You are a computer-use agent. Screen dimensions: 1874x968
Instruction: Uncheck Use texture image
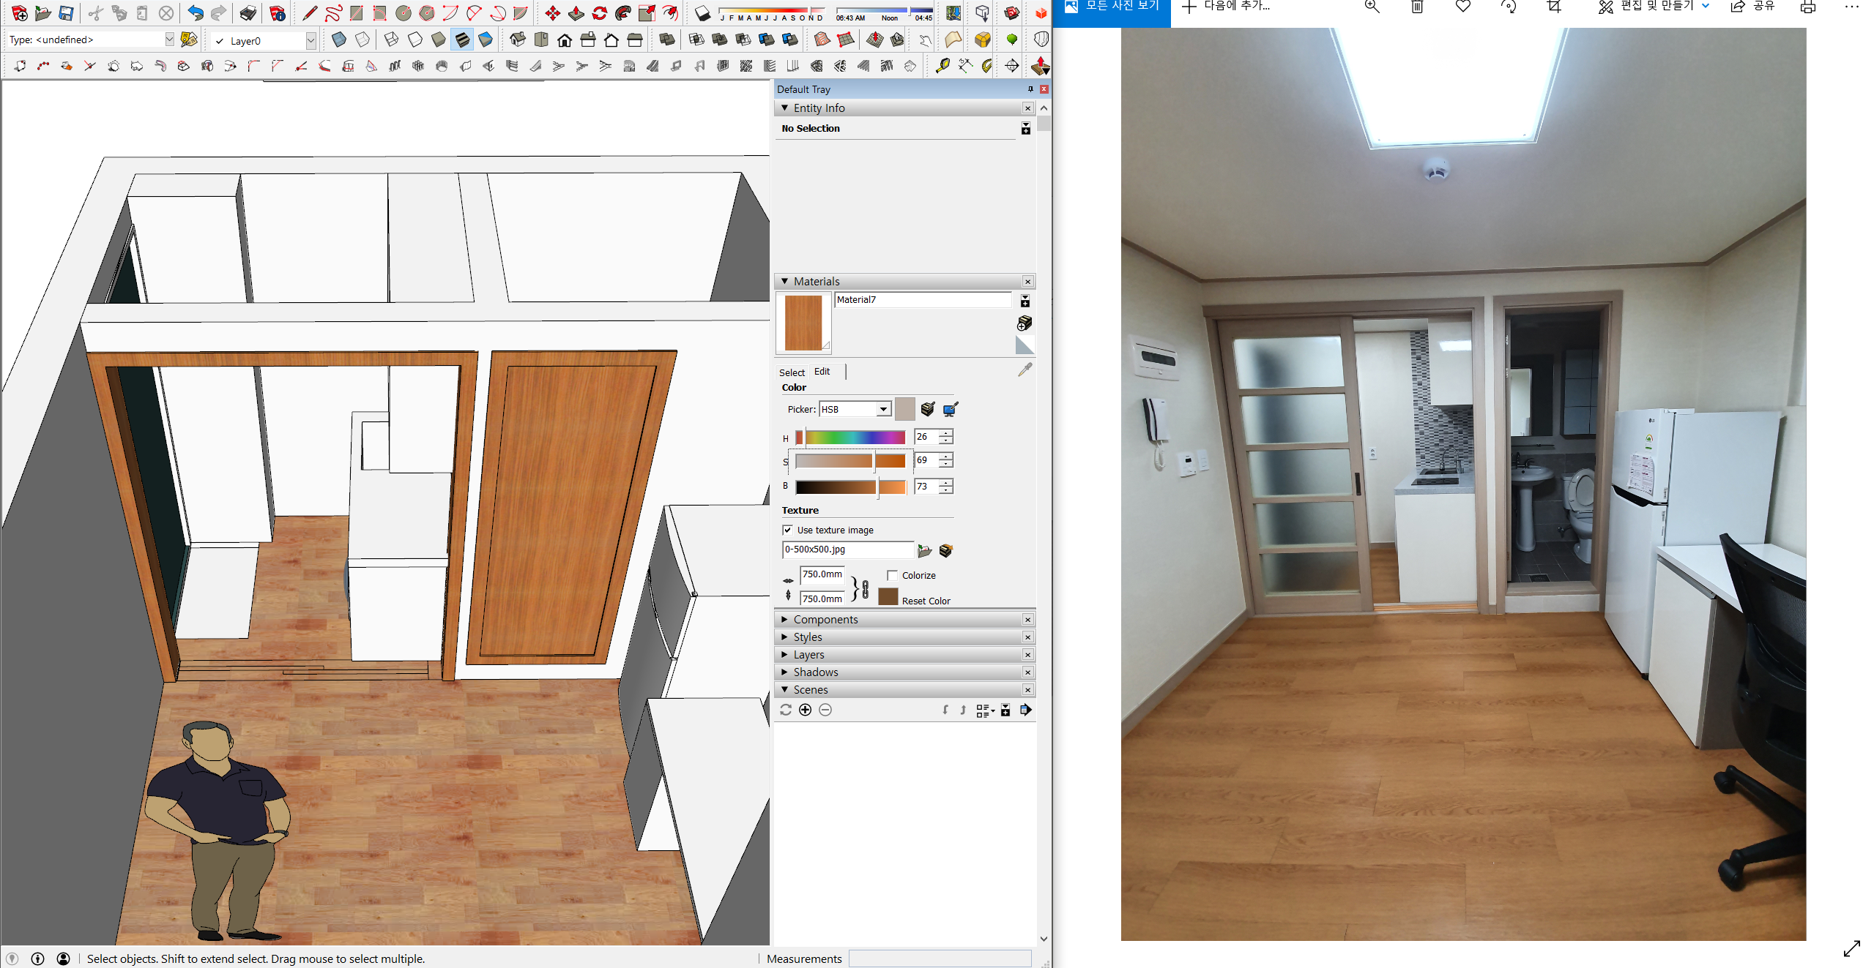pyautogui.click(x=788, y=530)
